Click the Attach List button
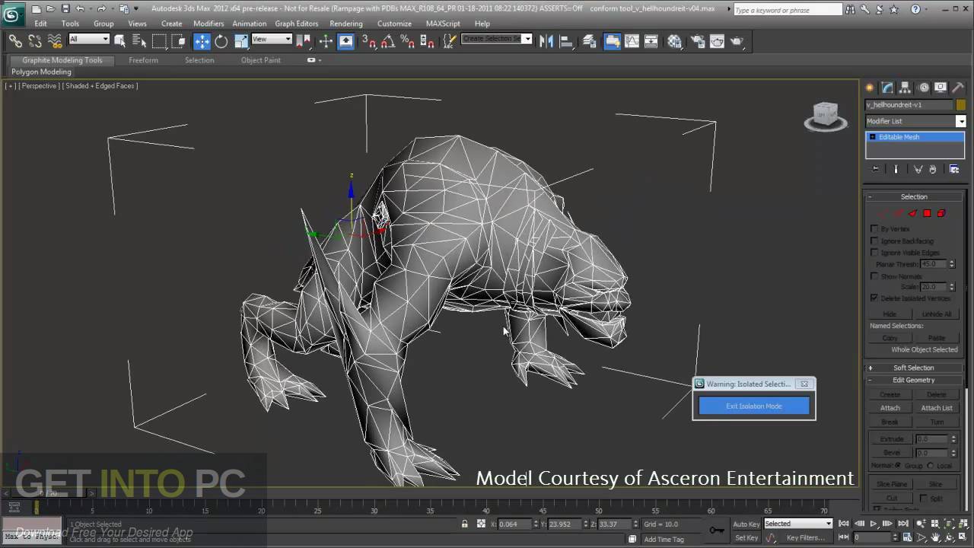The width and height of the screenshot is (974, 548). [x=937, y=408]
